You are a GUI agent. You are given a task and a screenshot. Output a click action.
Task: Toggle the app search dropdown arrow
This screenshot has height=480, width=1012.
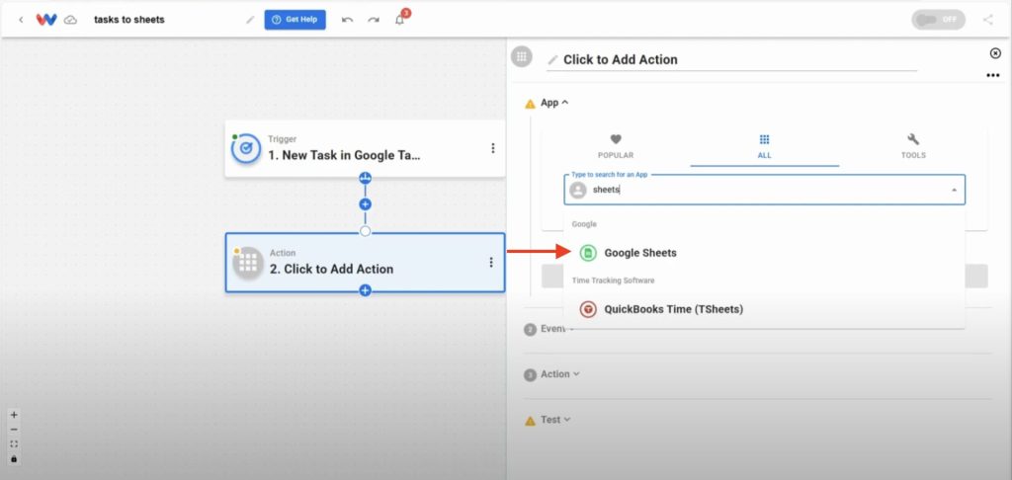click(954, 191)
